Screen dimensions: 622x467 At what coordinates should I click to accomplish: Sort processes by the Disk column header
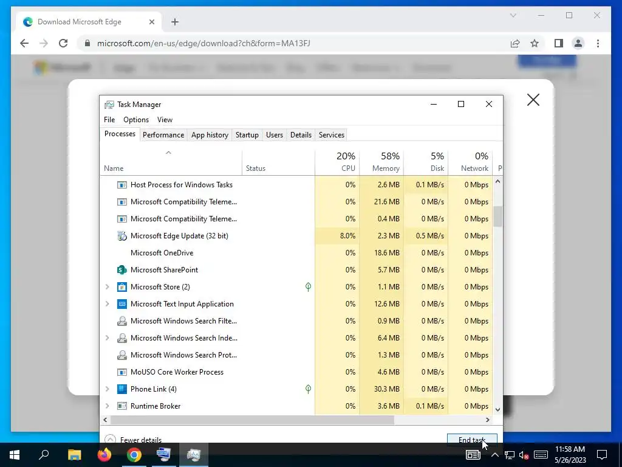(426, 163)
